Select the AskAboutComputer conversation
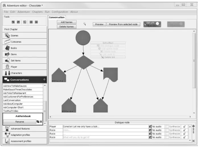Image resolution: width=198 pixels, height=147 pixels. [23, 104]
